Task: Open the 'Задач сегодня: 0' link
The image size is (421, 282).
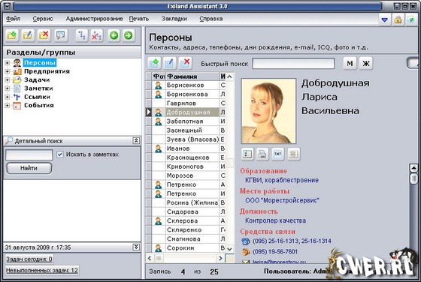Action: click(29, 259)
